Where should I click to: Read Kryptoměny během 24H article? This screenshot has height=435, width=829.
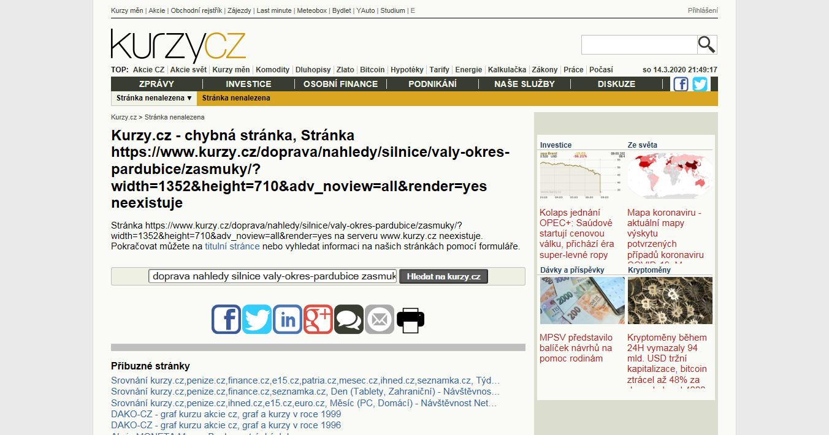(667, 360)
